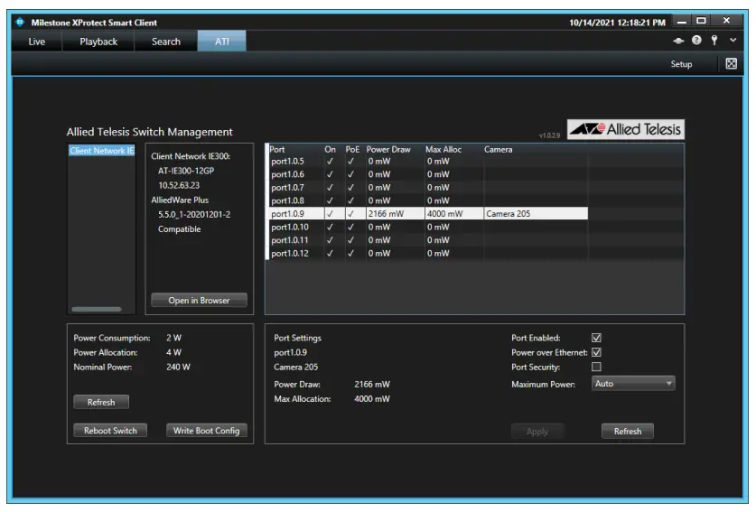The image size is (756, 512).
Task: Click the Help question mark icon
Action: pos(696,41)
